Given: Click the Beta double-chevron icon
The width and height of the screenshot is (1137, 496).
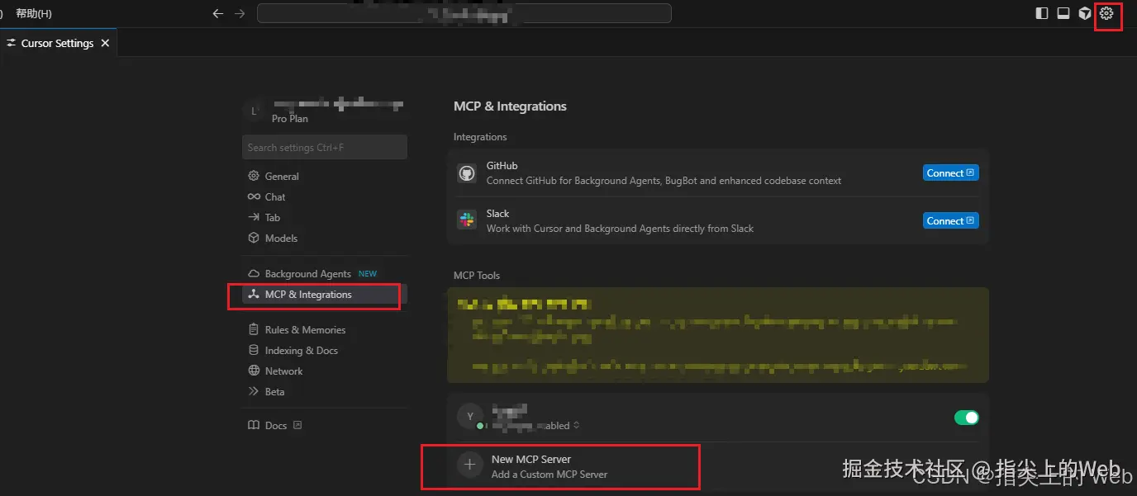Looking at the screenshot, I should pyautogui.click(x=254, y=391).
